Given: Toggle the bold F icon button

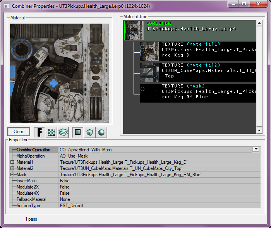Looking at the screenshot, I should tap(39, 132).
